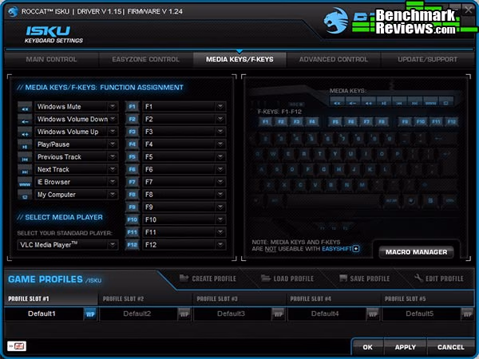This screenshot has height=359, width=479.
Task: Click the Previous Track media key icon
Action: [x=25, y=157]
